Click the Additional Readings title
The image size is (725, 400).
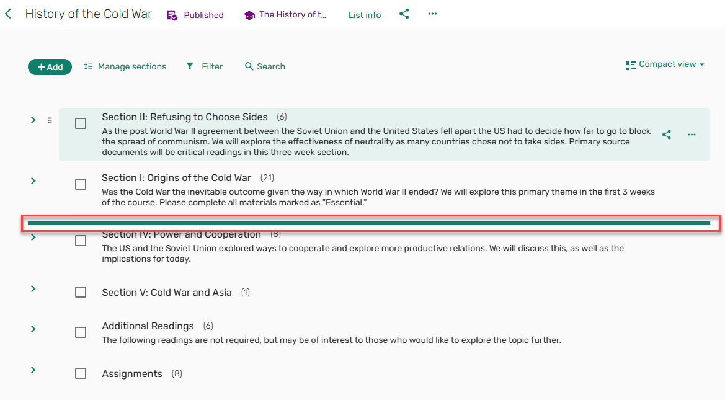pyautogui.click(x=148, y=326)
